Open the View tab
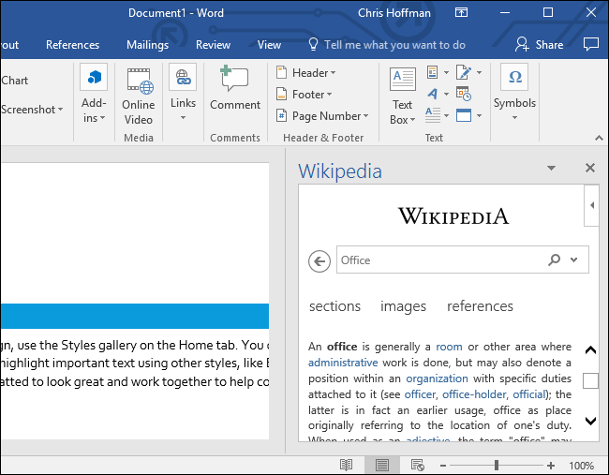Viewport: 609px width, 475px height. (269, 45)
